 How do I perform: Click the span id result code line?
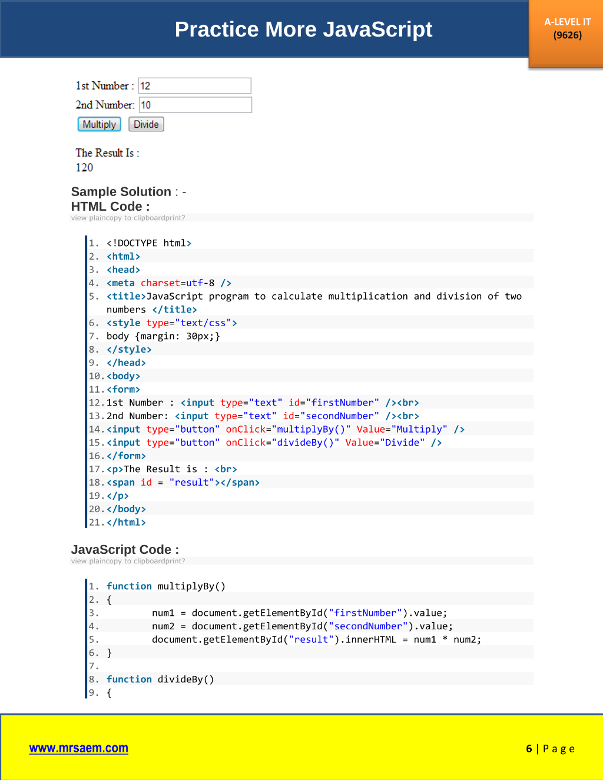click(311, 482)
